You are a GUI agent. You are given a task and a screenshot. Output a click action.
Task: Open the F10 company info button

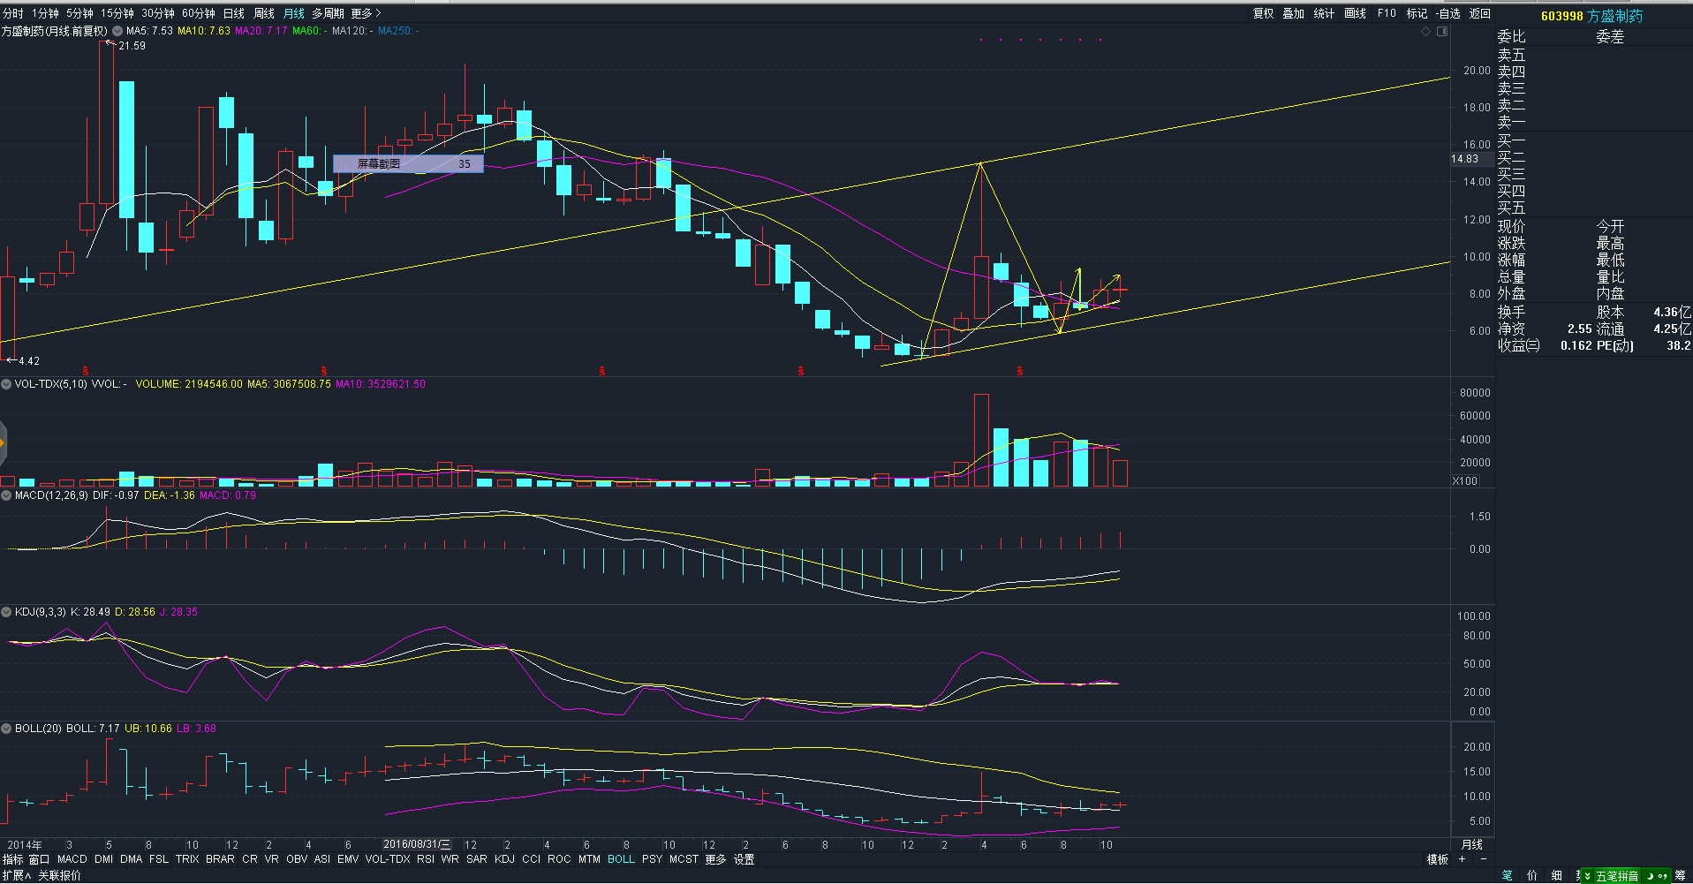(1387, 13)
